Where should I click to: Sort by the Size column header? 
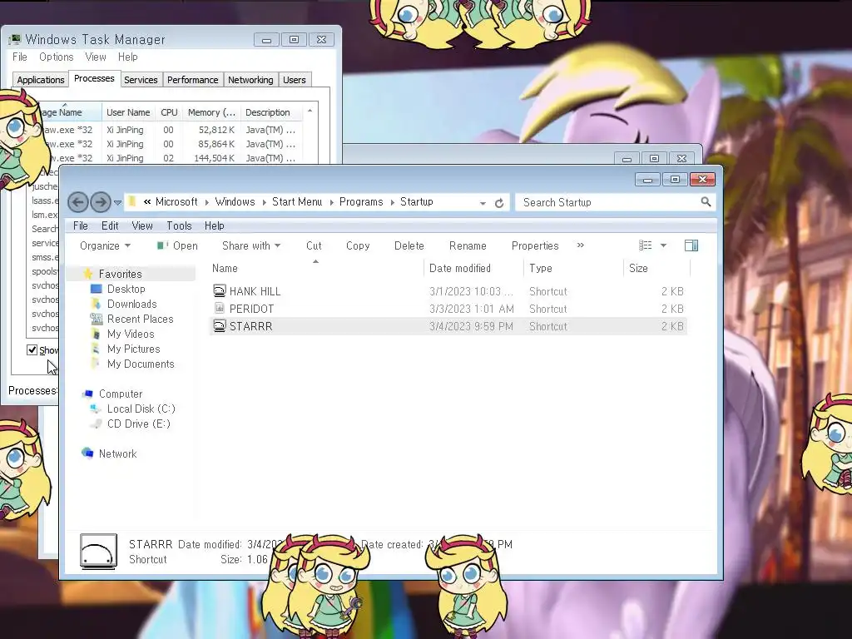657,268
